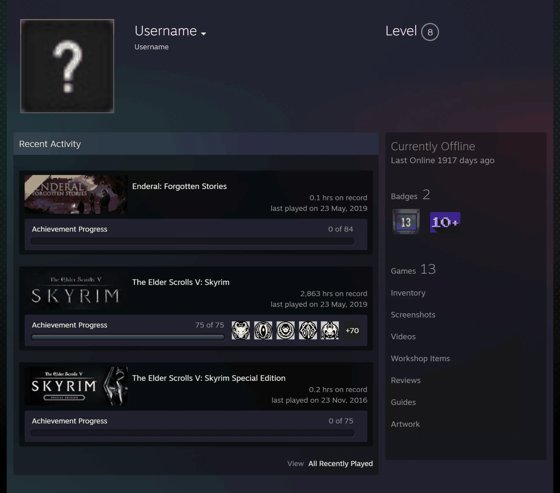Go to Guides
560x493 pixels.
coord(403,402)
